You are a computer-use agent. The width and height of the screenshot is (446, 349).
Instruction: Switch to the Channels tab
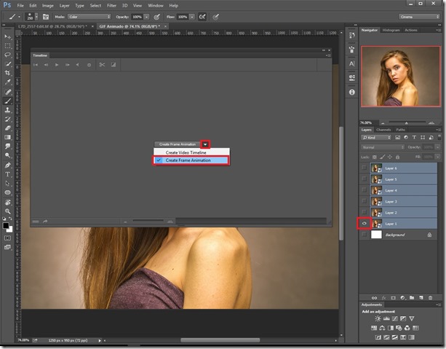(383, 130)
